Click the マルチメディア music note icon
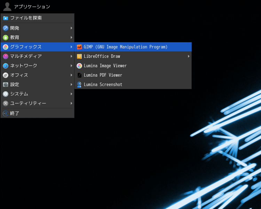This screenshot has width=261, height=209. tap(6, 56)
